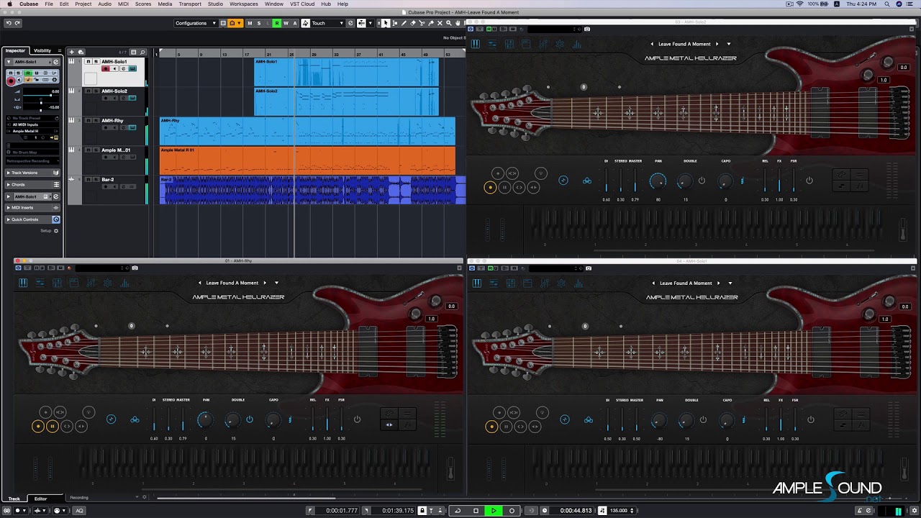Click the Setup gear in Inspector
The height and width of the screenshot is (518, 921).
pos(56,231)
